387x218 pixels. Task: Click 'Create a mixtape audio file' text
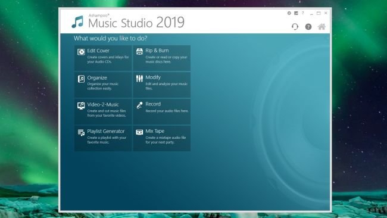pos(166,140)
